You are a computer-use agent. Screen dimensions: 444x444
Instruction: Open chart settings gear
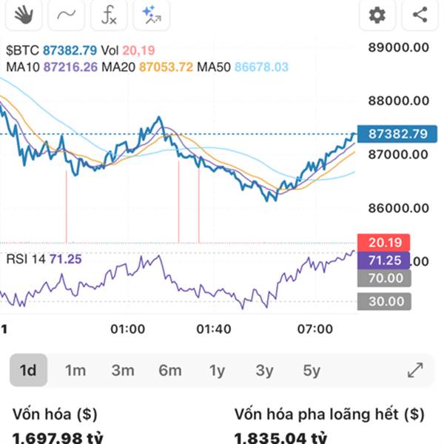[x=377, y=14]
